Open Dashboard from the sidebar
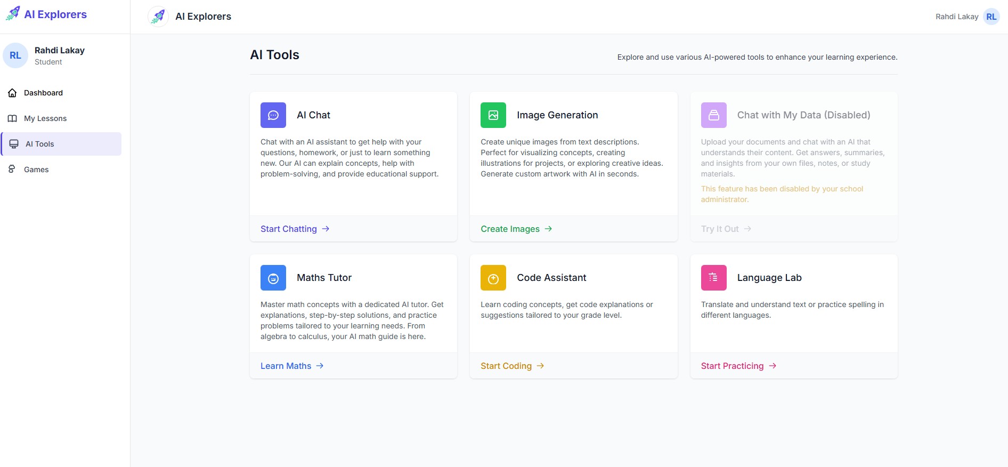This screenshot has height=467, width=1008. [43, 93]
